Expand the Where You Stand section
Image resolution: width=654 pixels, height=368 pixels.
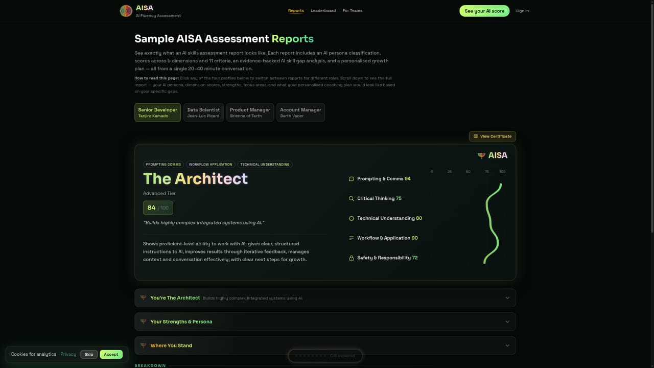coord(325,346)
